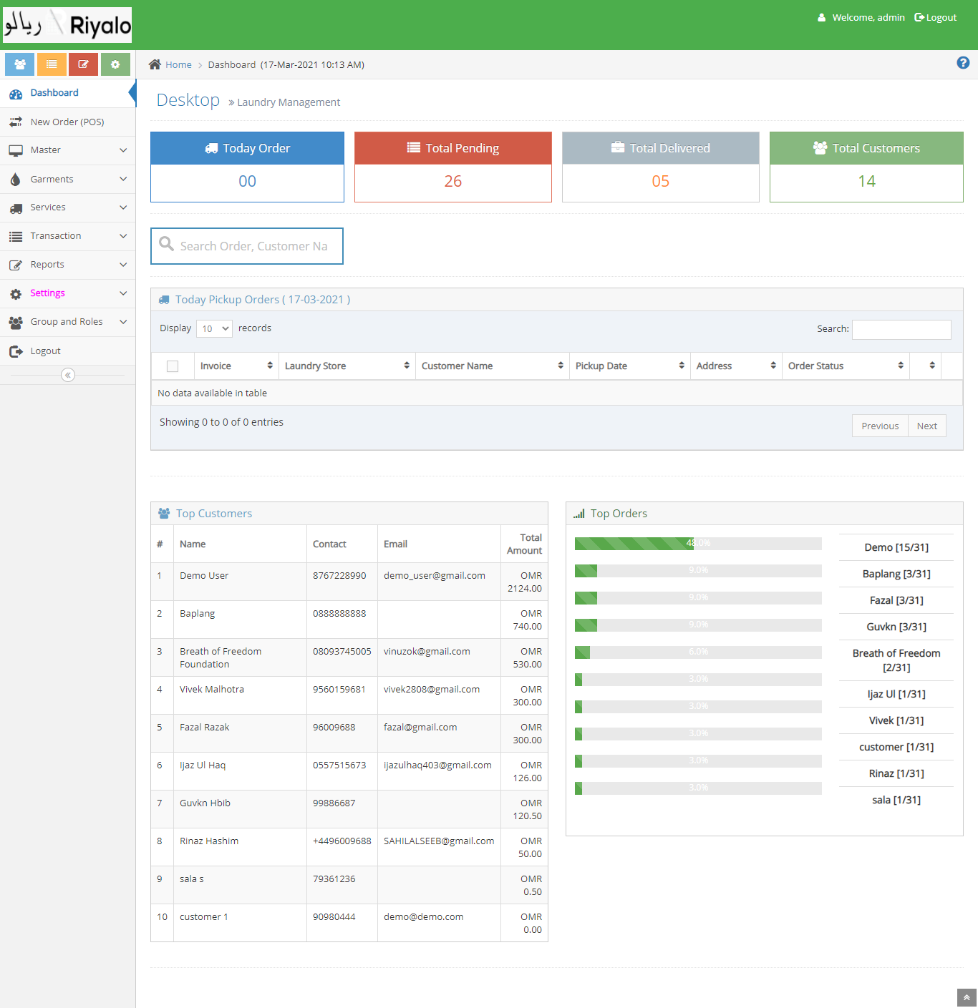The image size is (978, 1008).
Task: Click the Search Order, Customer Name field
Action: pyautogui.click(x=254, y=246)
